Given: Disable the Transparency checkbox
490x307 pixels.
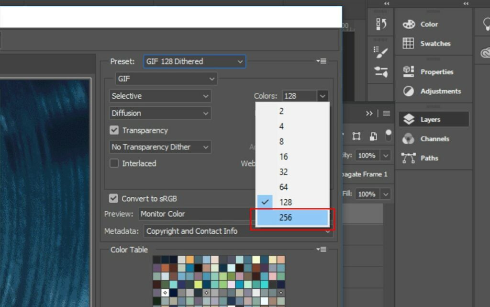Looking at the screenshot, I should [114, 130].
